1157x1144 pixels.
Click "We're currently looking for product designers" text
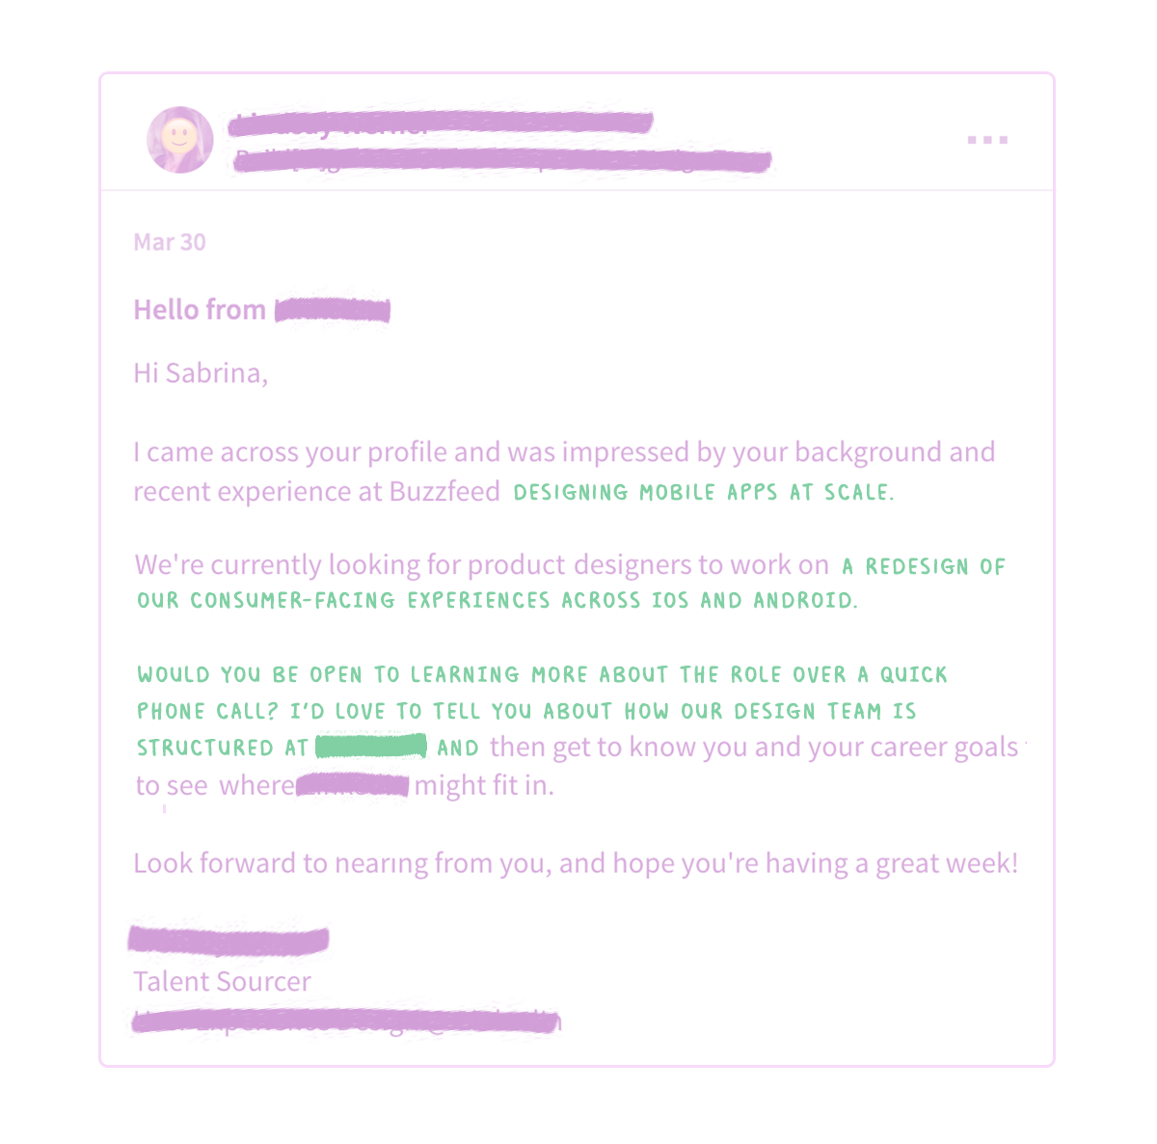(481, 564)
